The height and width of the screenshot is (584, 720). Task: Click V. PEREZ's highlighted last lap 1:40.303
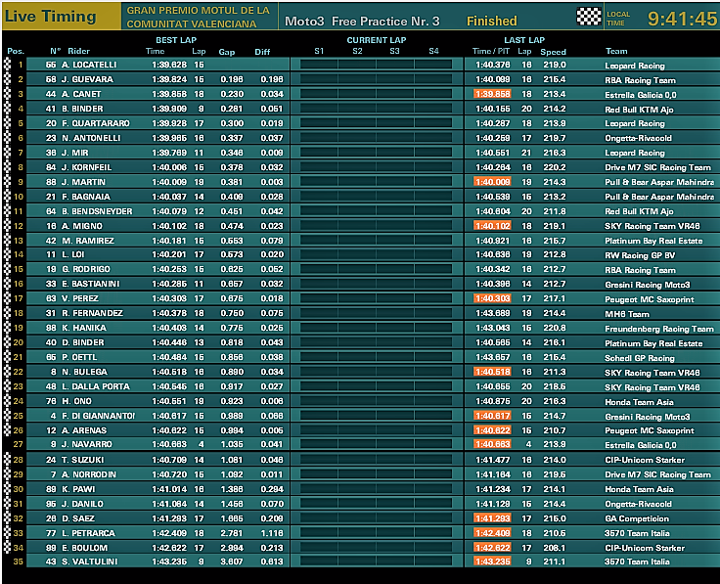[492, 299]
